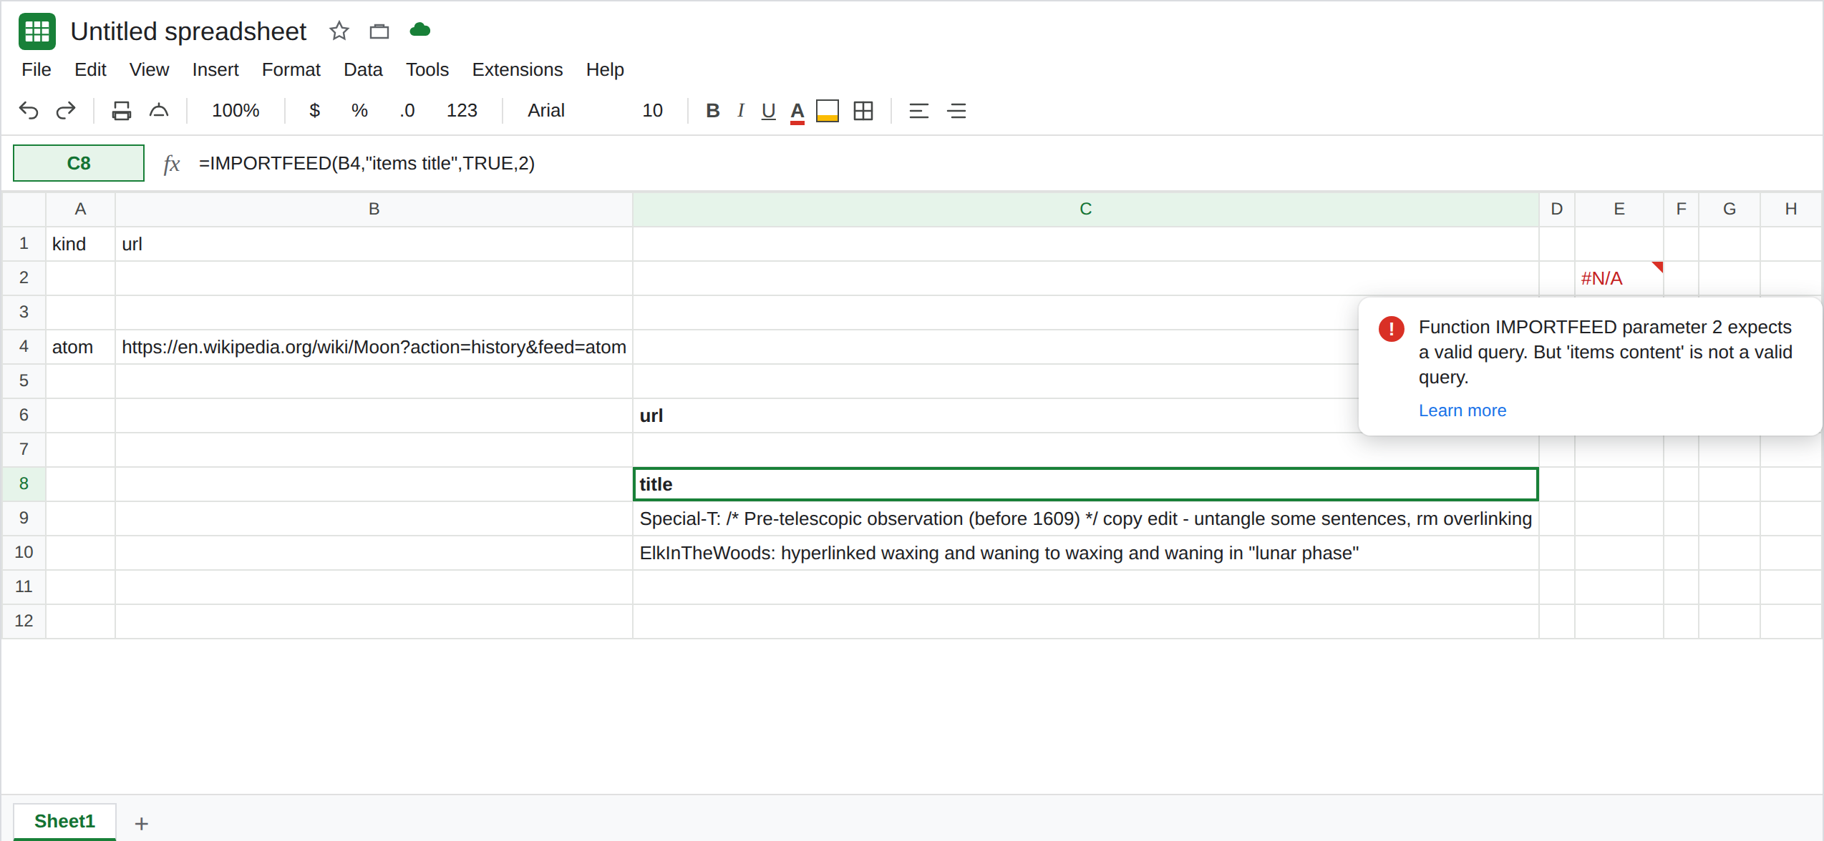This screenshot has height=841, width=1824.
Task: Open the move to folder icon
Action: tap(379, 31)
